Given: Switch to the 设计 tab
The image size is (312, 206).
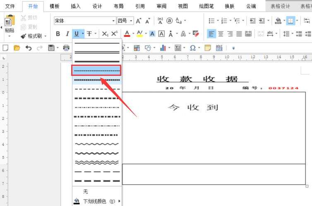Looking at the screenshot, I should (x=97, y=6).
